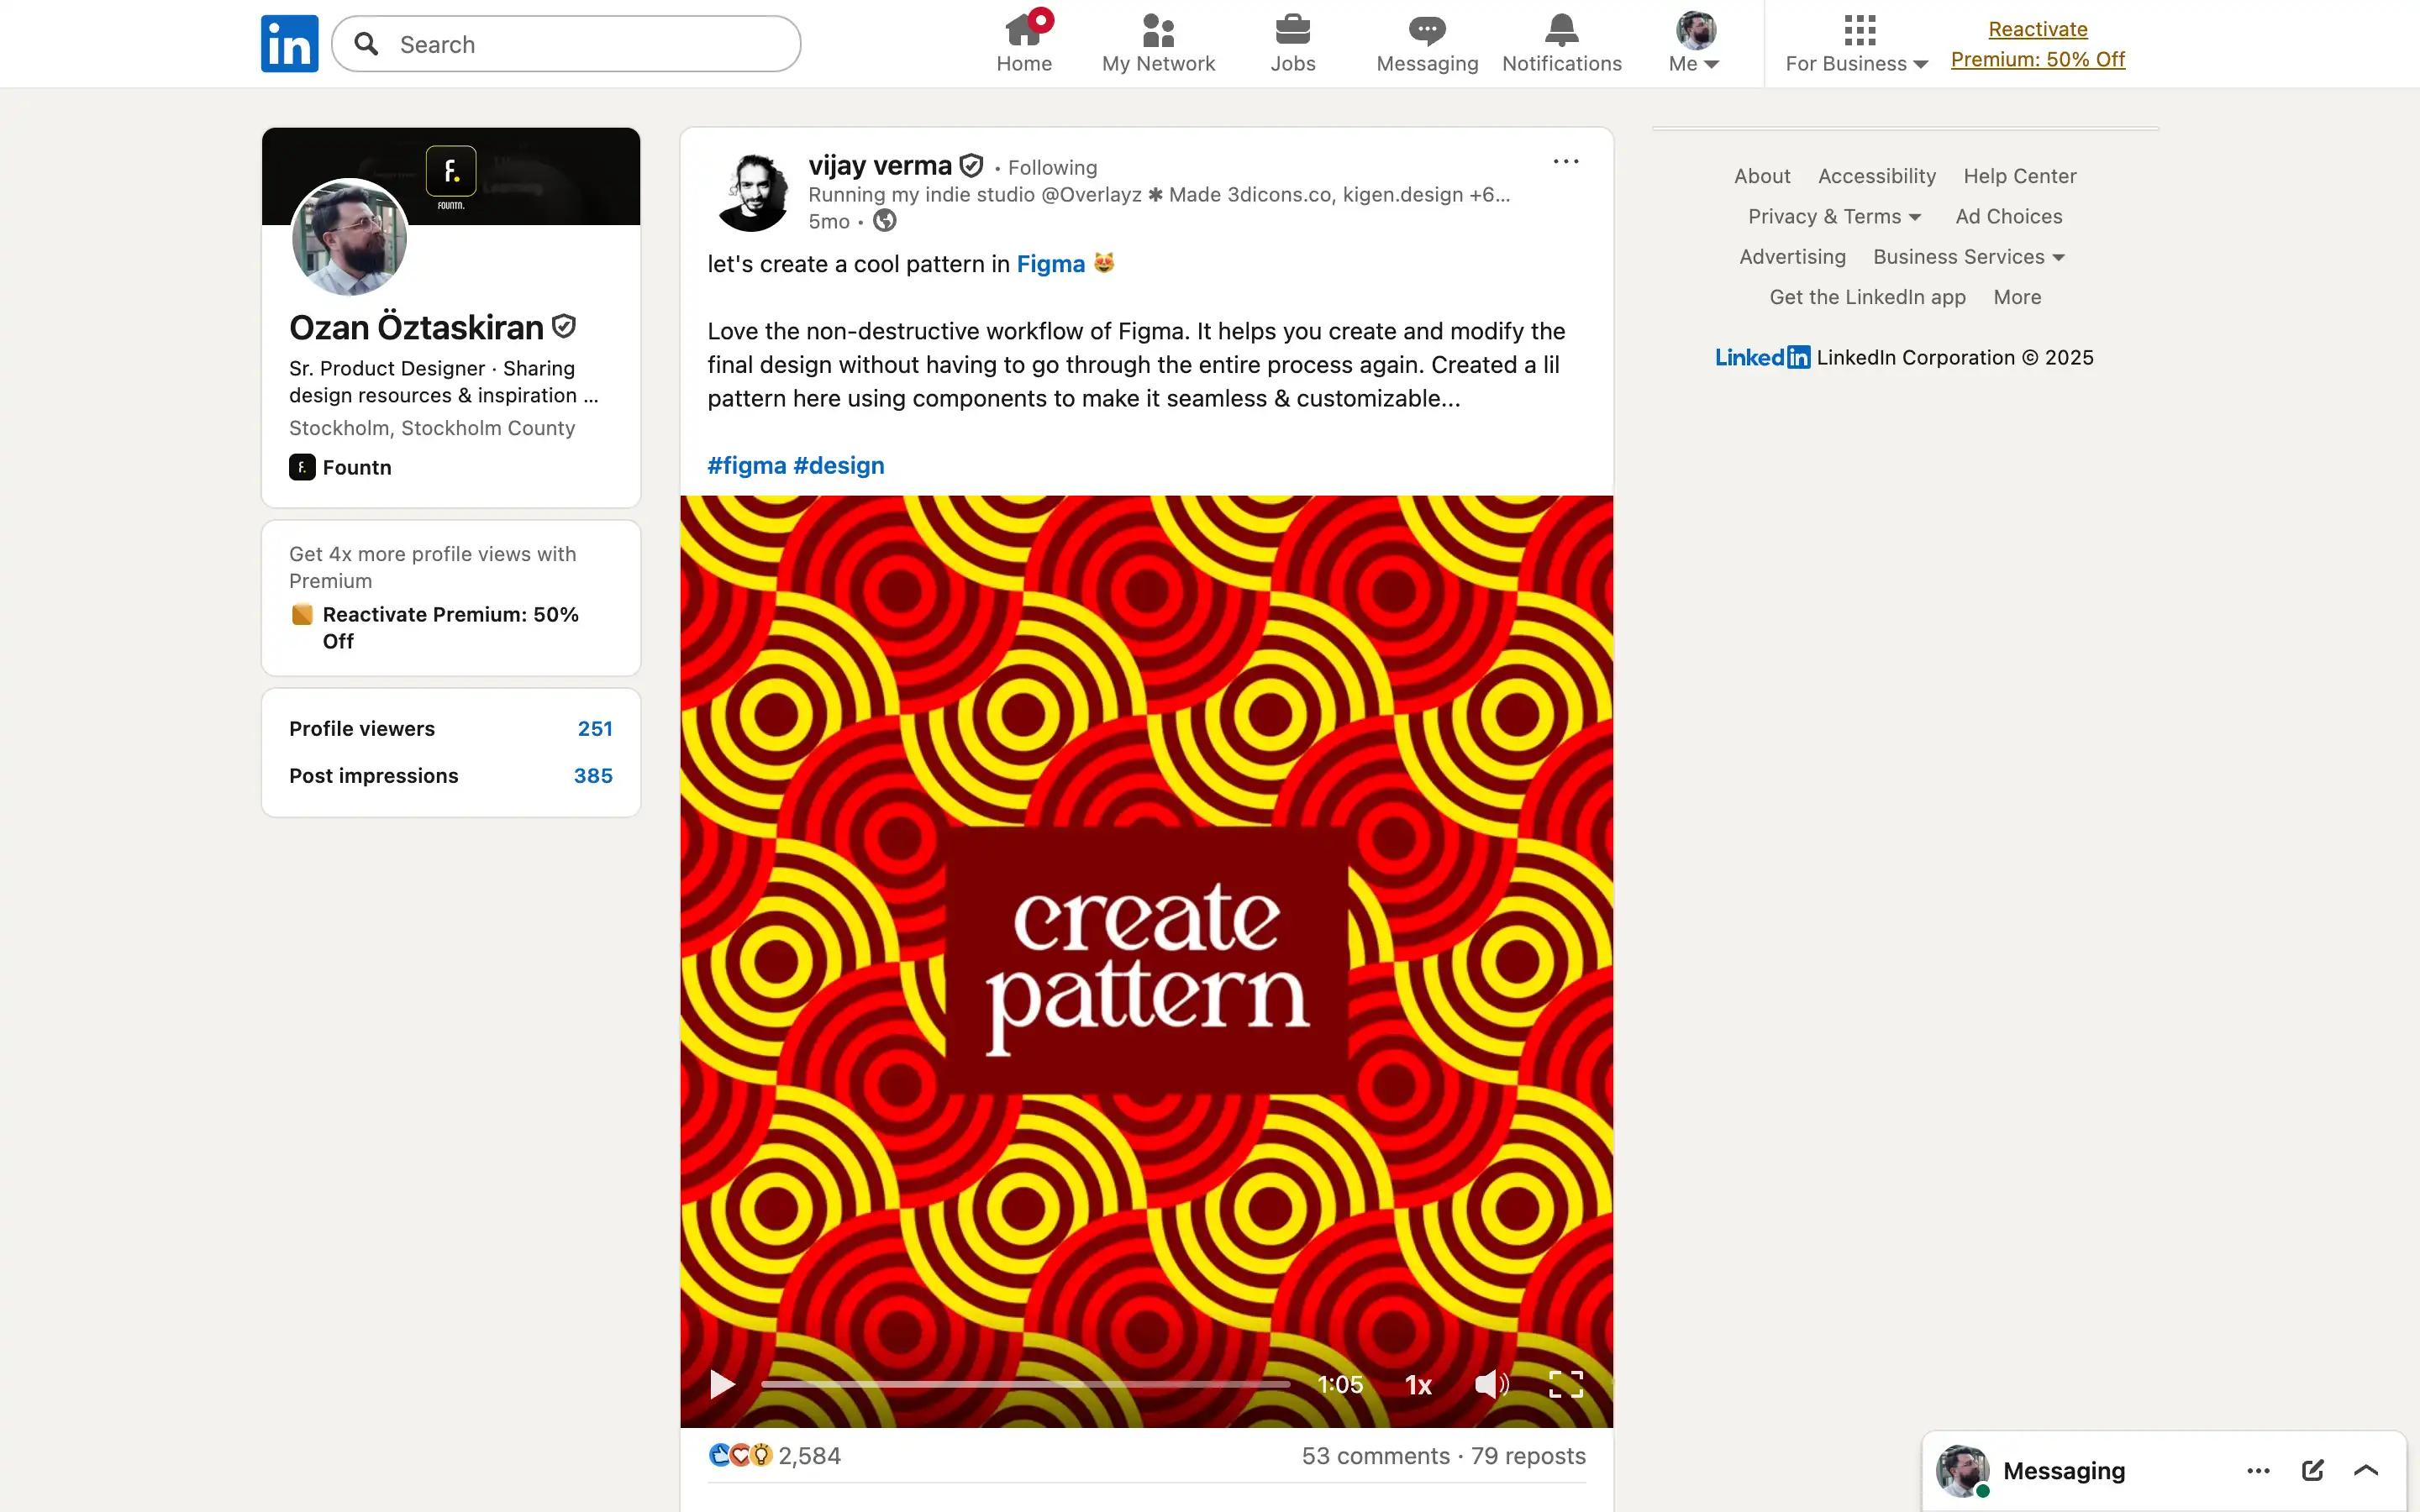Open the Help Center link
Screen dimensions: 2420x1512
[2018, 176]
